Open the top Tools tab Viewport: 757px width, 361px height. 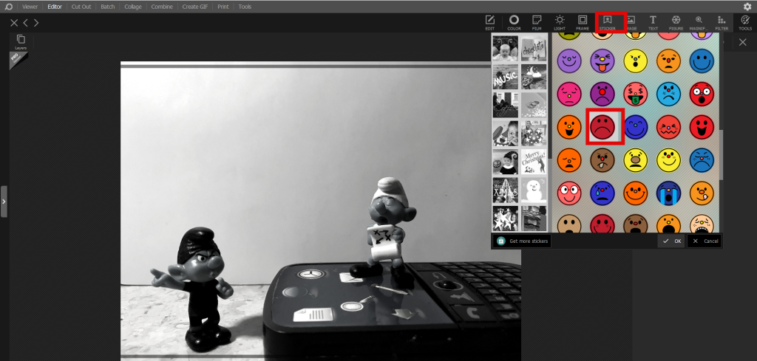click(x=245, y=7)
